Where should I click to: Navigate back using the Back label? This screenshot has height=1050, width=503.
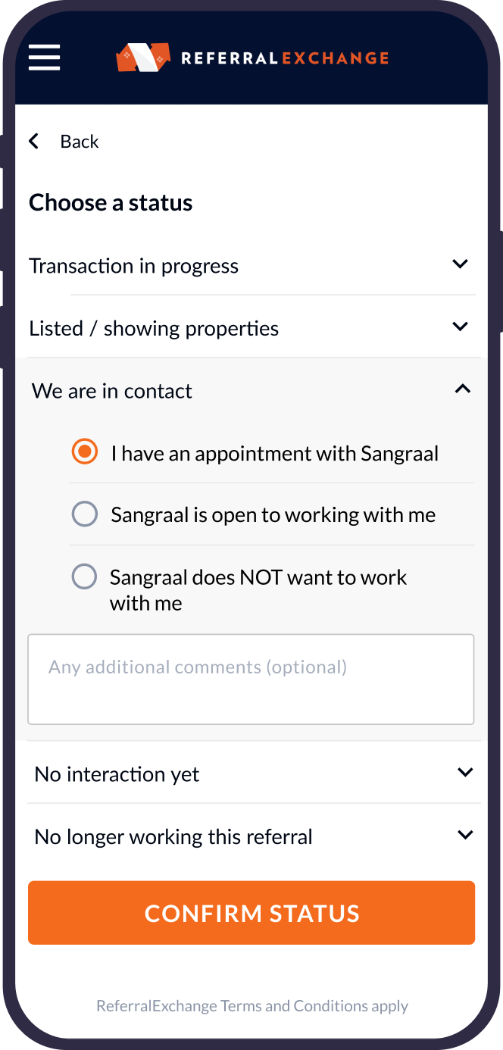pos(80,141)
